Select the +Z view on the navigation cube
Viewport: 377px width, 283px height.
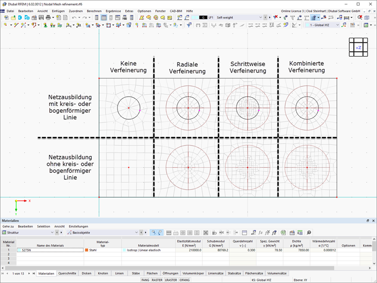[x=358, y=48]
